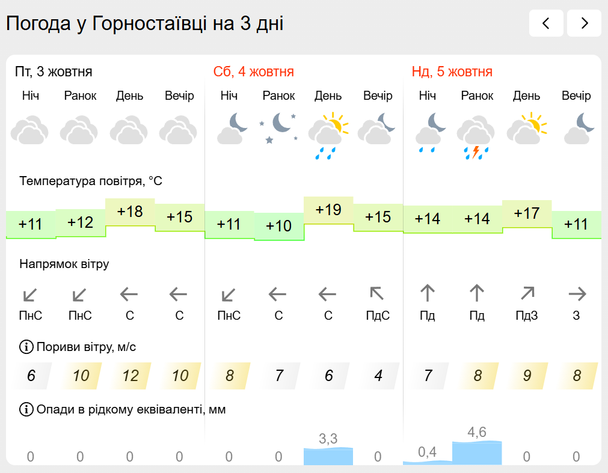
Task: Click the 4,6 mm precipitation bar
Action: tap(477, 453)
